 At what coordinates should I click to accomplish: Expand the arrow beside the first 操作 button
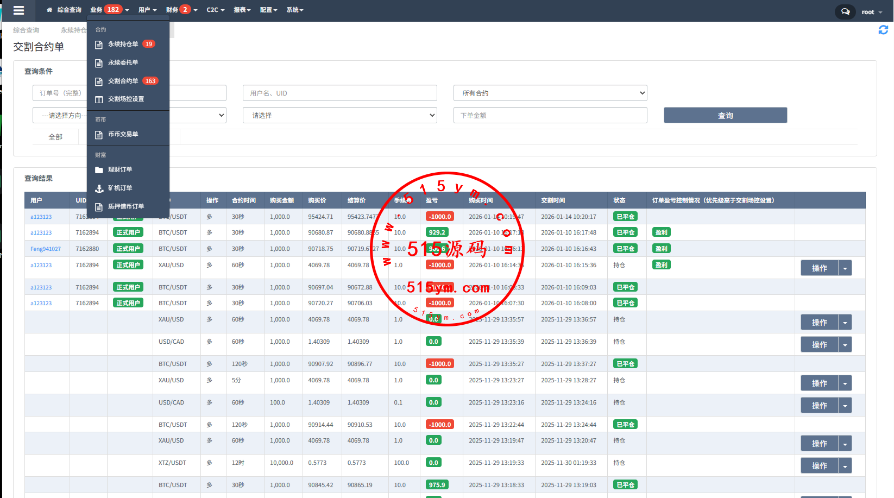(845, 268)
